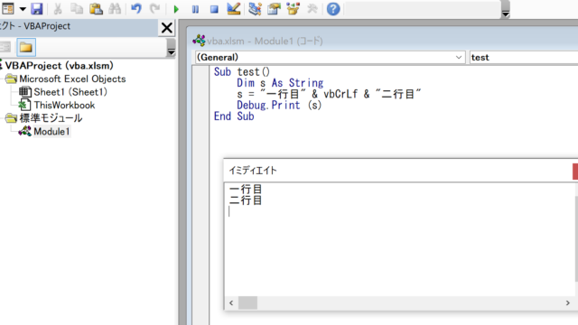The width and height of the screenshot is (578, 325).
Task: Open VBA Help question mark icon
Action: [x=333, y=9]
